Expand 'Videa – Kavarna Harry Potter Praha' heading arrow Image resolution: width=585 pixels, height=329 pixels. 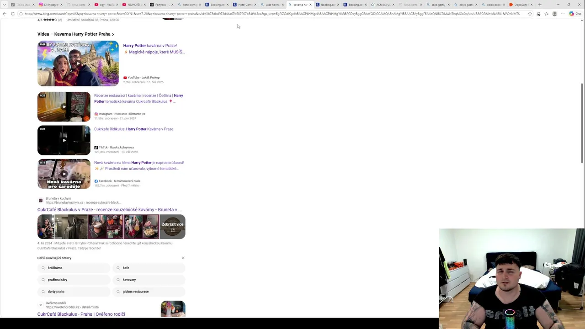[113, 34]
